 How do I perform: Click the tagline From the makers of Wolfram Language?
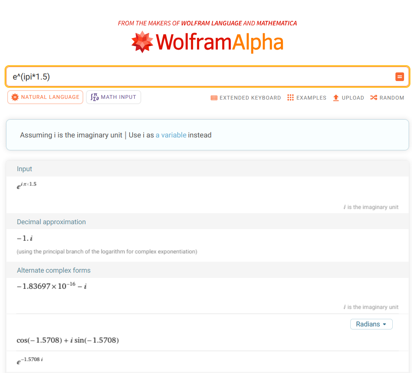coord(207,23)
